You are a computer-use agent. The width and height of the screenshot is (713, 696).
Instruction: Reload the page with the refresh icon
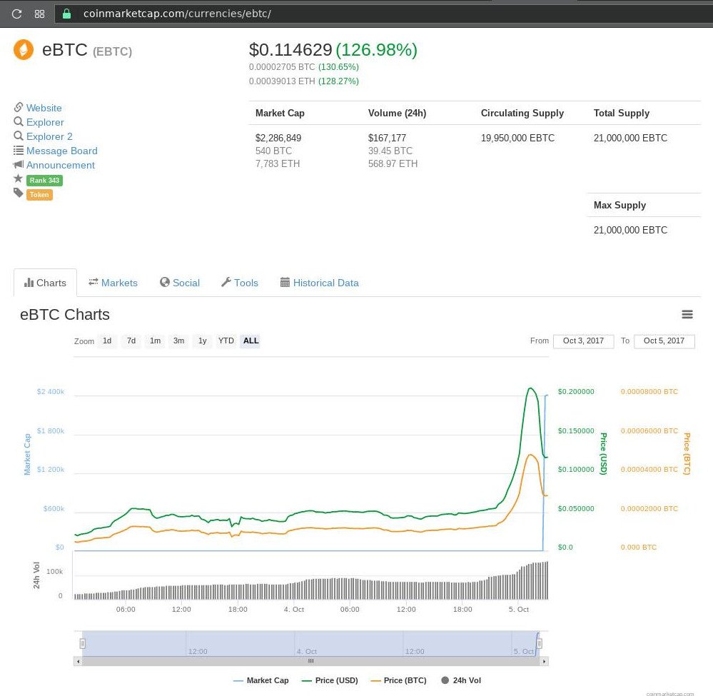tap(17, 14)
